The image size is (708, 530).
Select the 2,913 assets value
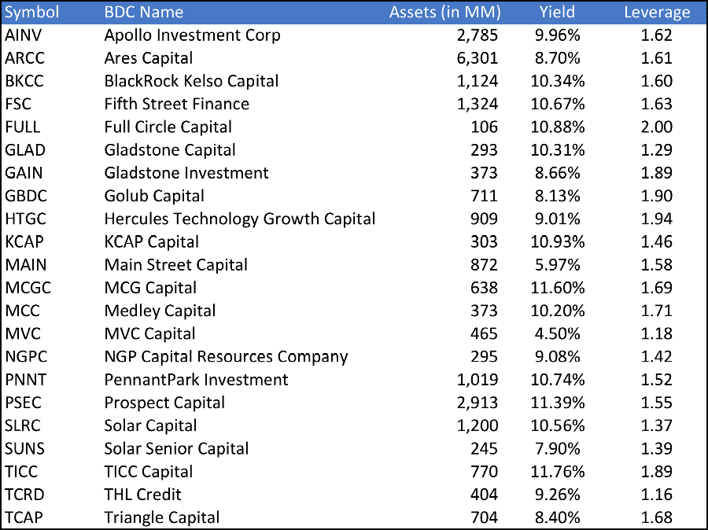pyautogui.click(x=478, y=403)
